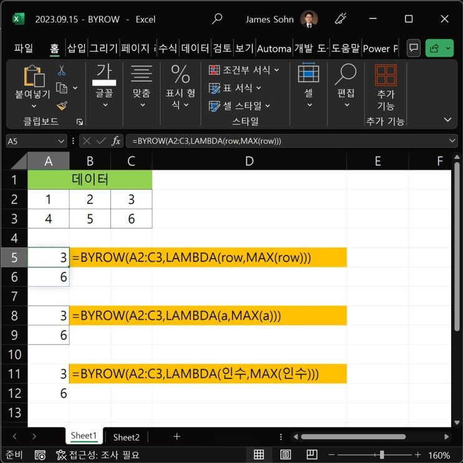Click the coming-soon pen icon
This screenshot has height=463, width=463.
(x=340, y=19)
